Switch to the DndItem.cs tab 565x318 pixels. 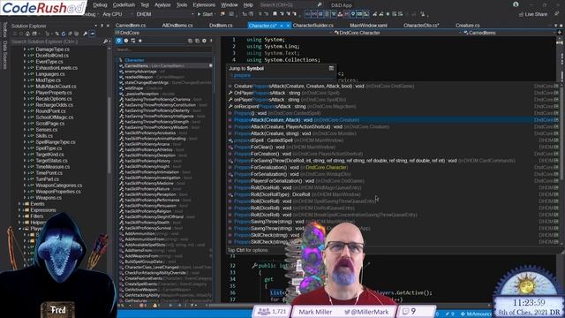[221, 26]
